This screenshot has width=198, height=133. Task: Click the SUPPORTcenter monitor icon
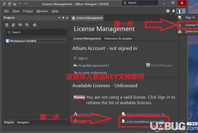pos(148,65)
